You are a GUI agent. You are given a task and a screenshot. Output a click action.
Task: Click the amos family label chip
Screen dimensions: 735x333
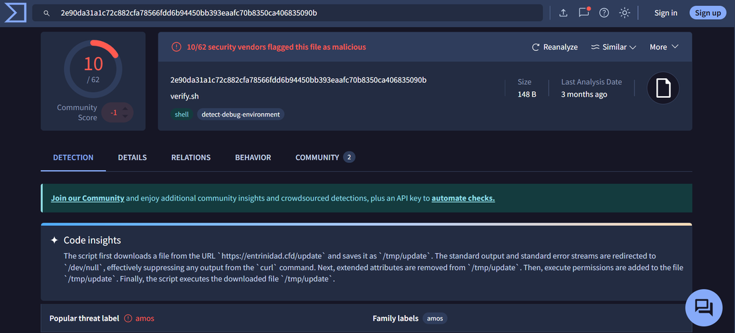(435, 318)
